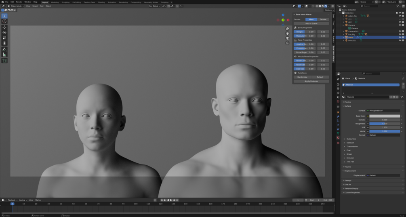The width and height of the screenshot is (406, 217).
Task: Expand the Subsurface material section
Action: pos(351,139)
